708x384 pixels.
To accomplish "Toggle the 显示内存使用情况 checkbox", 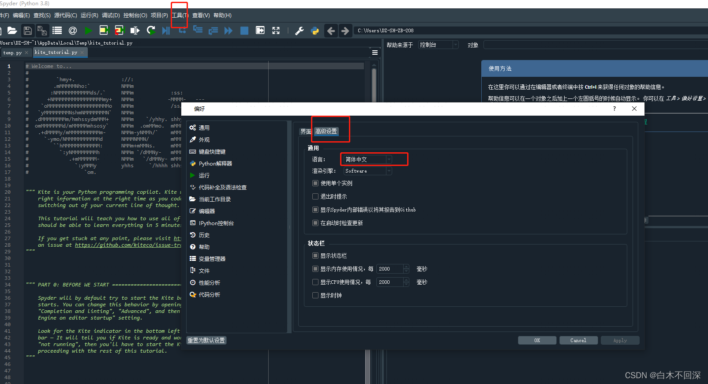I will pos(315,269).
